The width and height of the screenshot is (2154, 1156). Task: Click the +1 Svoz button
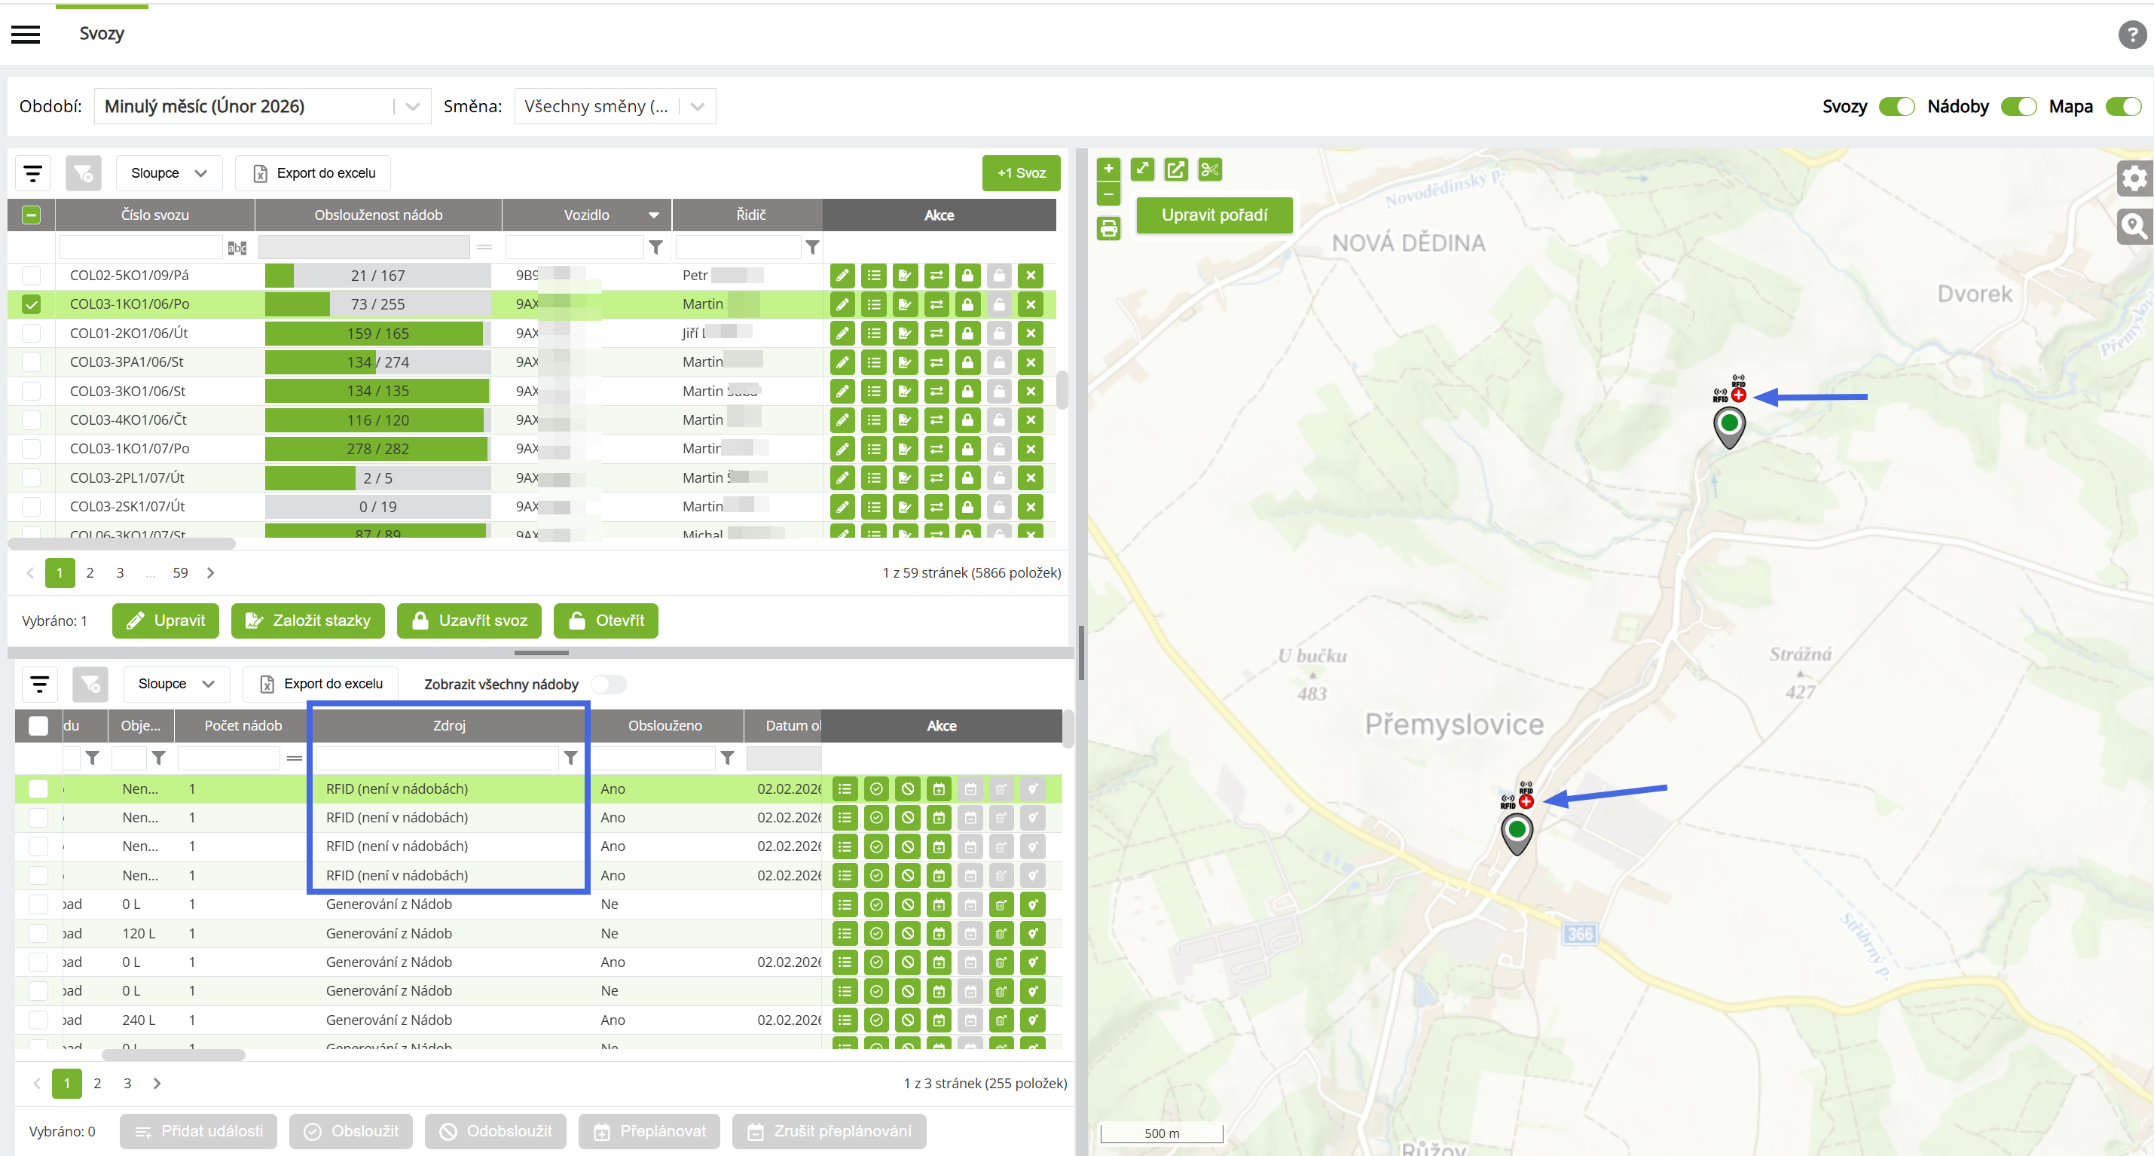pyautogui.click(x=1021, y=173)
